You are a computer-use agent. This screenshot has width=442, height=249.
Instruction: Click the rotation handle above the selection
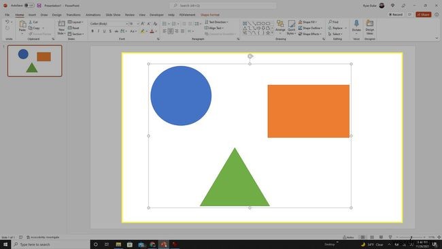point(250,56)
